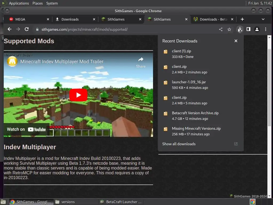The width and height of the screenshot is (273, 205).
Task: Click the external link icon beside Show all downloads
Action: (x=236, y=144)
